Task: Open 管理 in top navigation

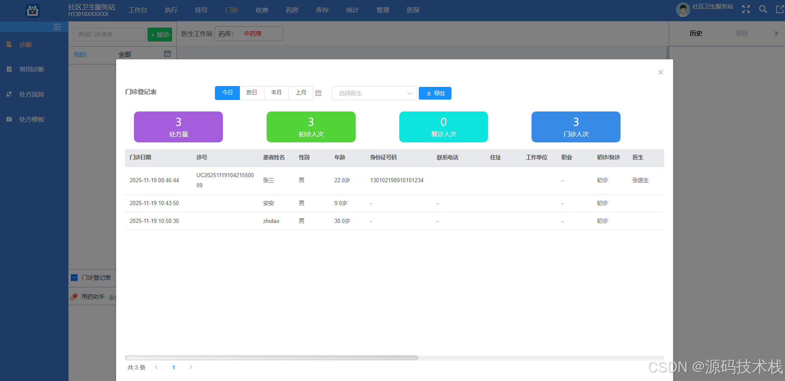Action: (x=383, y=10)
